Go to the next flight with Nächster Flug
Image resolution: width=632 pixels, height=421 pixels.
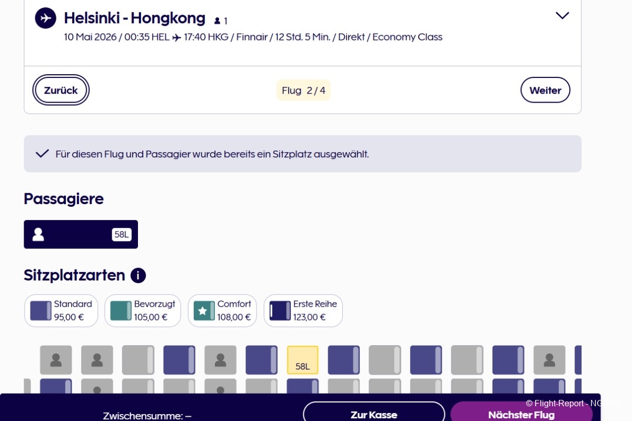(x=521, y=412)
